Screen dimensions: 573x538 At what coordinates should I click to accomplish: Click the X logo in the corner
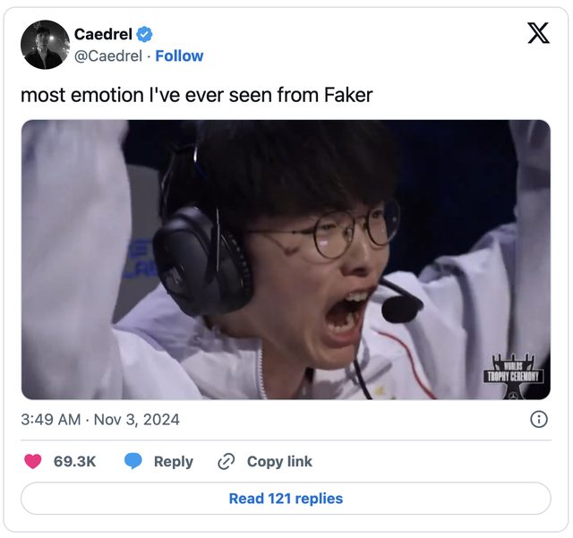tap(538, 33)
